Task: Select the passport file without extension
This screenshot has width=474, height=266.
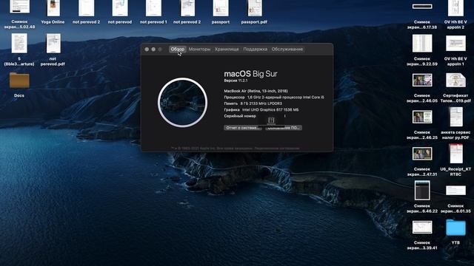Action: (x=221, y=8)
